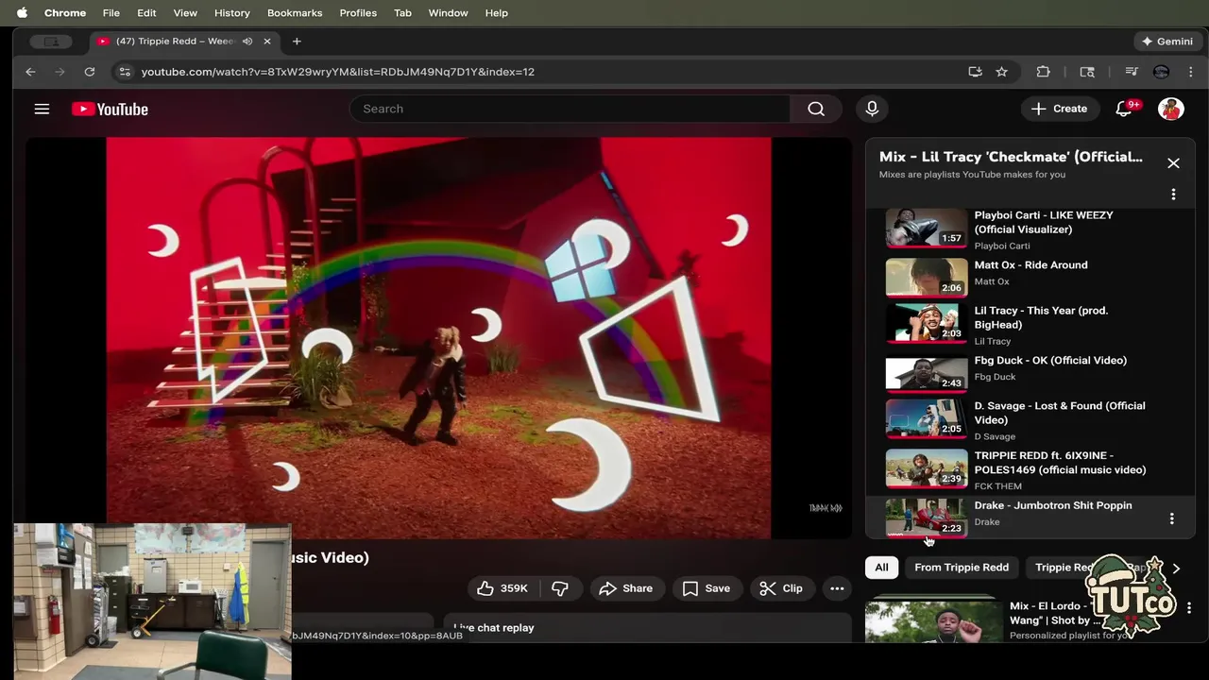
Task: Open the Profiles menu
Action: 358,13
